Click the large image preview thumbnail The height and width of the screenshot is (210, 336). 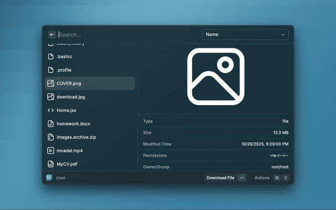click(216, 76)
